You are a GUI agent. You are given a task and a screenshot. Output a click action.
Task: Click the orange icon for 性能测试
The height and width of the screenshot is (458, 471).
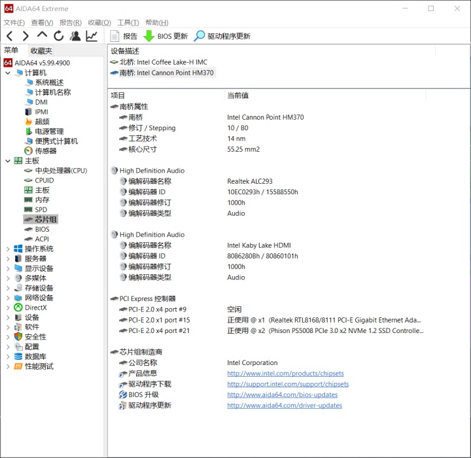point(18,366)
